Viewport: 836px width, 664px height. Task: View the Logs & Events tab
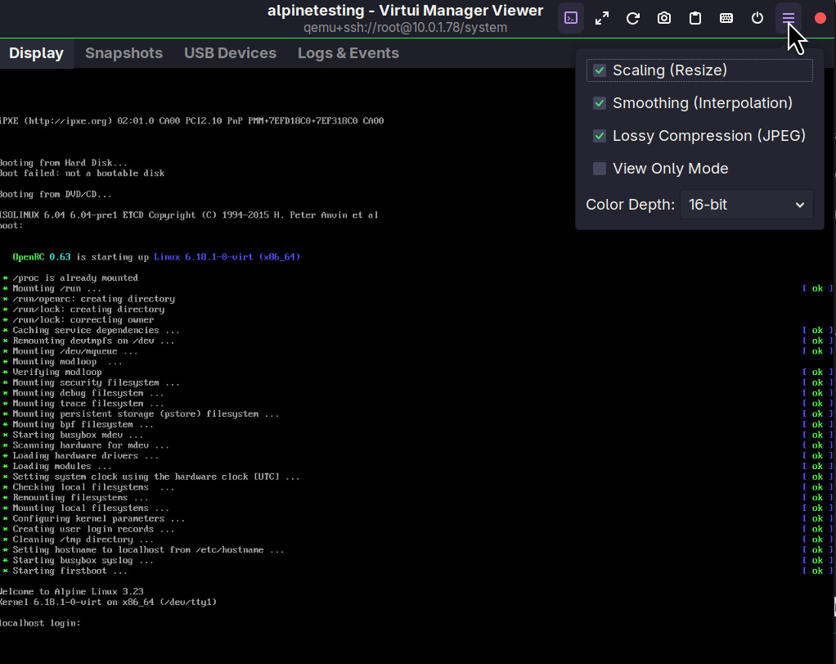click(347, 52)
